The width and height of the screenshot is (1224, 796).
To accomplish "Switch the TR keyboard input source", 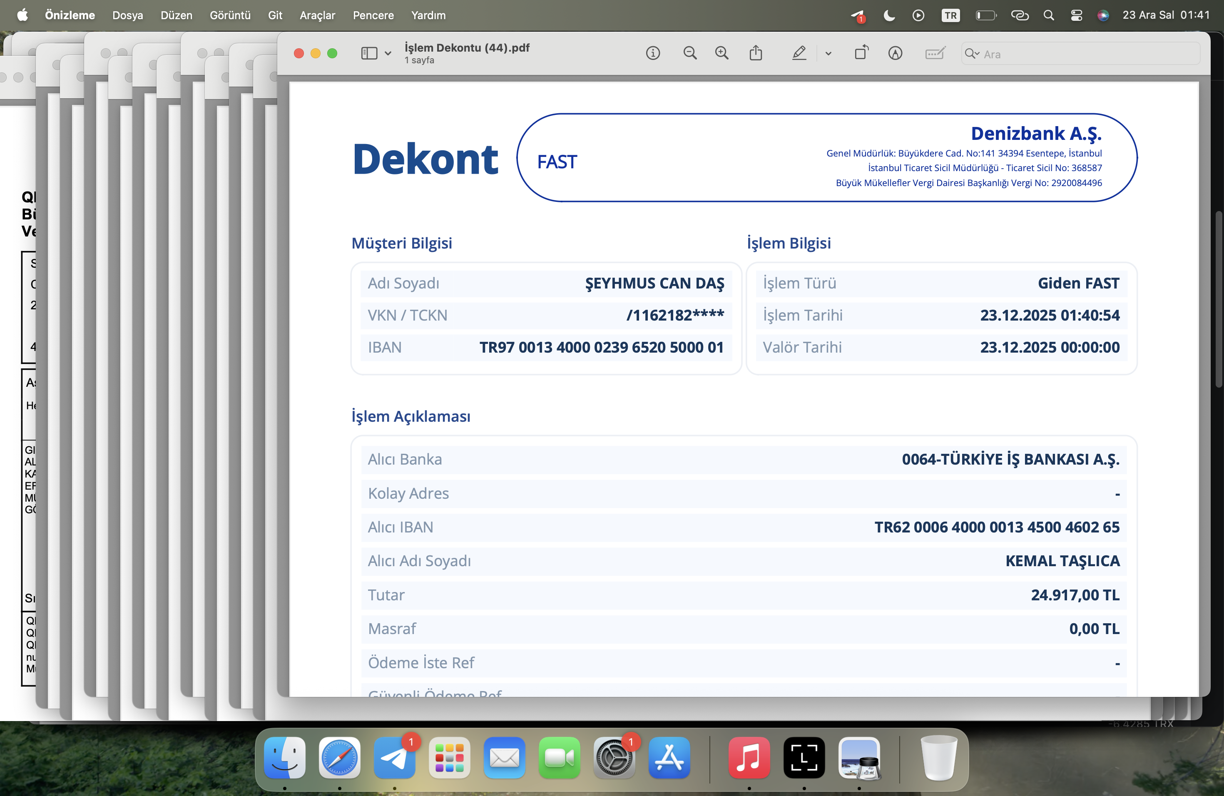I will click(x=950, y=15).
